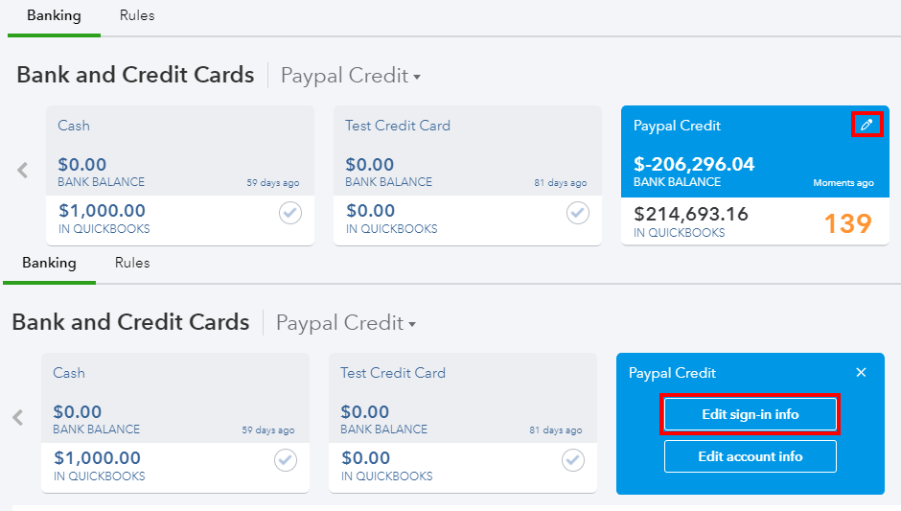This screenshot has height=511, width=901.
Task: Expand the lower Paypal Credit account dropdown
Action: tap(346, 323)
